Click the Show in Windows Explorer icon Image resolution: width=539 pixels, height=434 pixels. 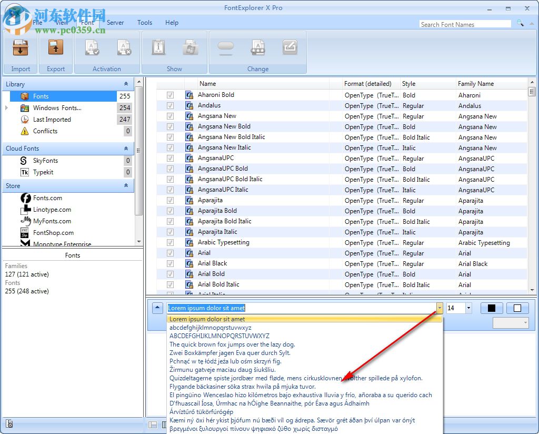[x=191, y=48]
